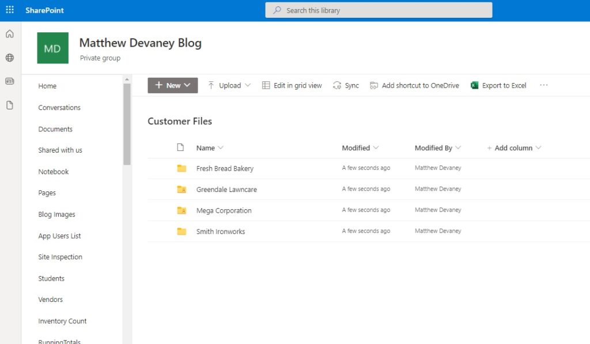Click the Search this library input field
Screen dimensions: 590x344
pyautogui.click(x=379, y=9)
